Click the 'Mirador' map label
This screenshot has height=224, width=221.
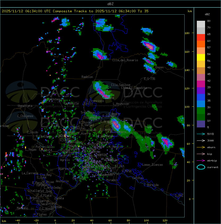112,180
